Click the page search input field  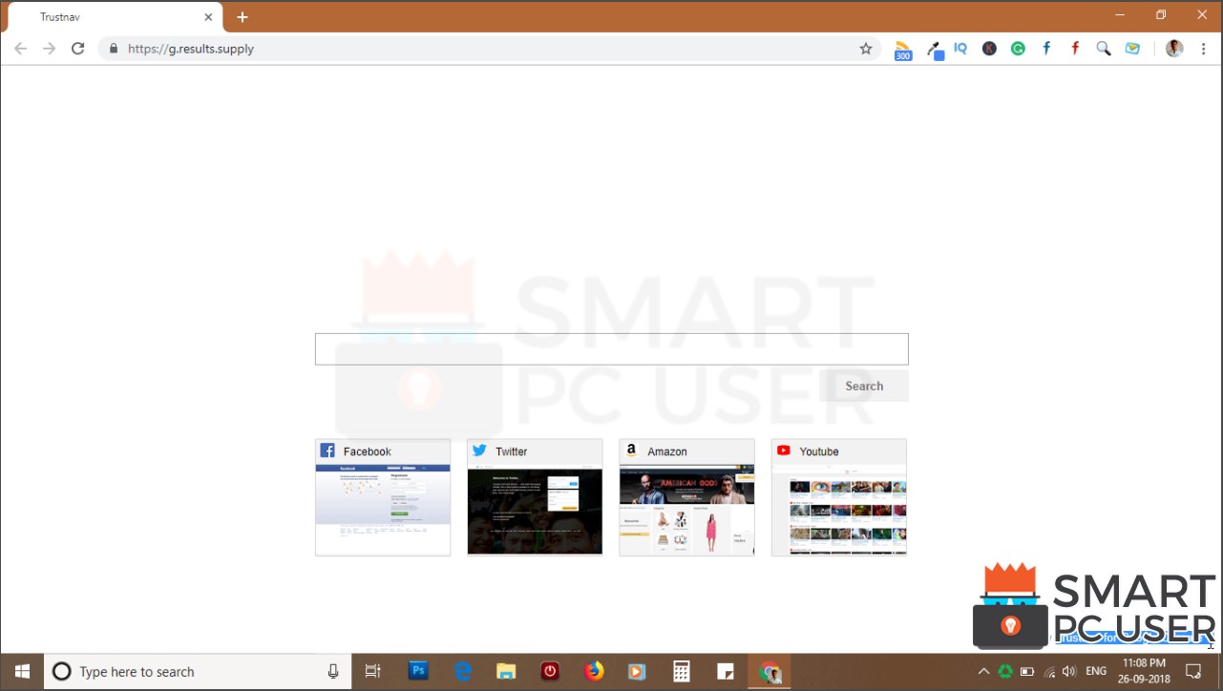tap(611, 349)
